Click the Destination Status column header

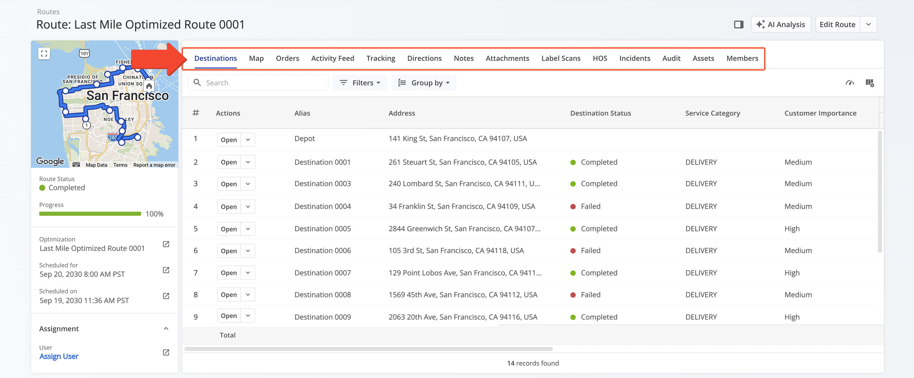pos(600,113)
